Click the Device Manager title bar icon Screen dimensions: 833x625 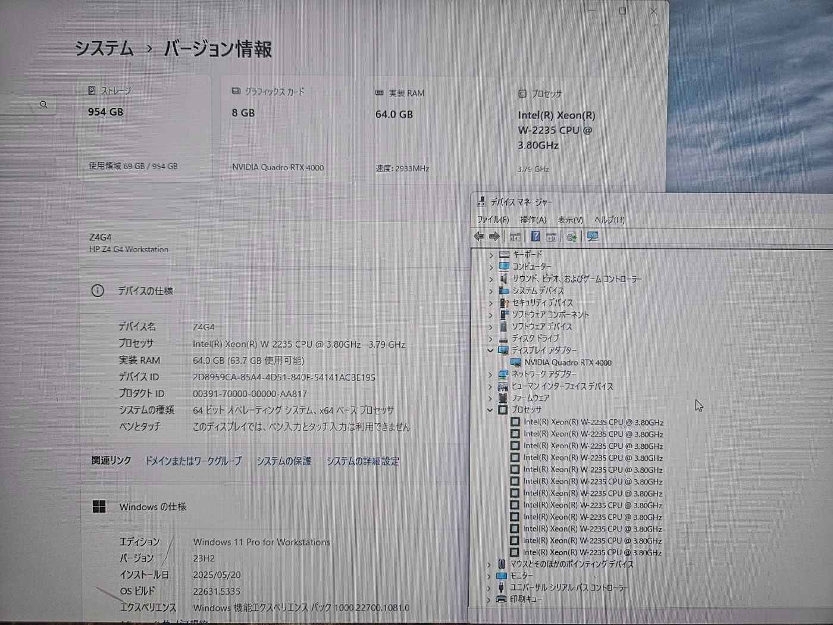click(481, 202)
